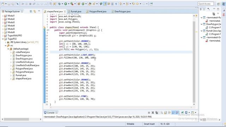Collapse the TugasPO2 project
This screenshot has width=226, height=127.
(x=3, y=39)
